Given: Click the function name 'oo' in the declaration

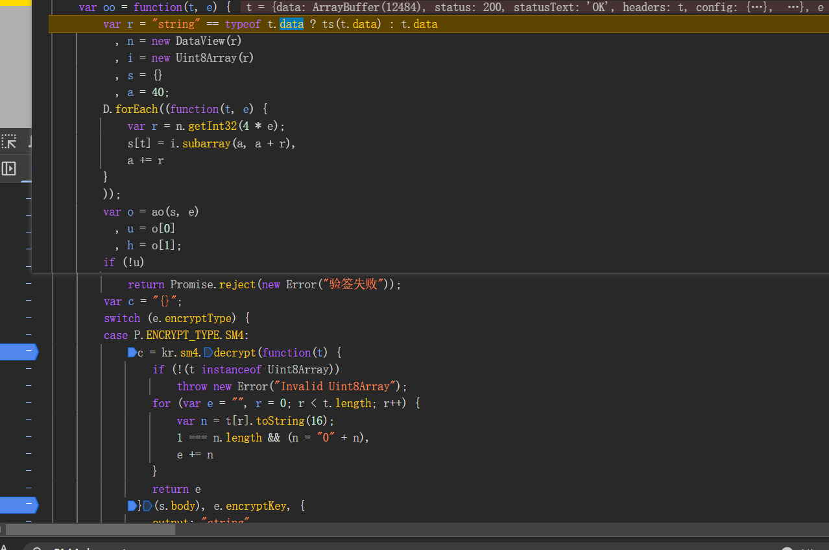Looking at the screenshot, I should tap(109, 7).
